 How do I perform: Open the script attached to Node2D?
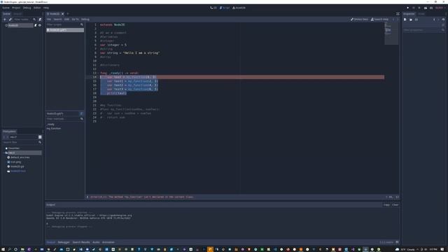36,25
